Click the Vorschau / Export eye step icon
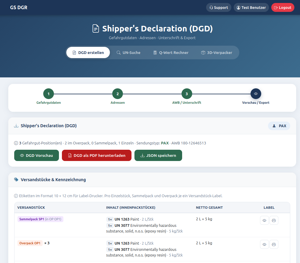The width and height of the screenshot is (300, 263). (x=256, y=94)
